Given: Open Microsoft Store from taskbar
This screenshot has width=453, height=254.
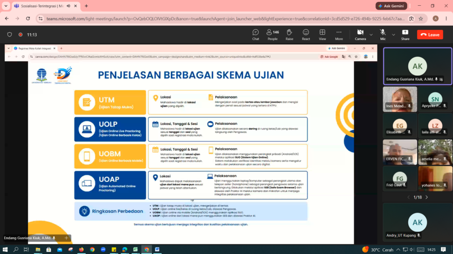Looking at the screenshot, I should pyautogui.click(x=49, y=250).
